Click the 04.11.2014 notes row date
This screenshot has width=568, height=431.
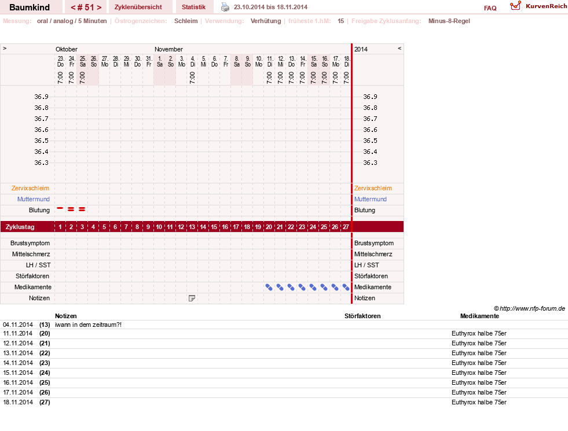18,325
